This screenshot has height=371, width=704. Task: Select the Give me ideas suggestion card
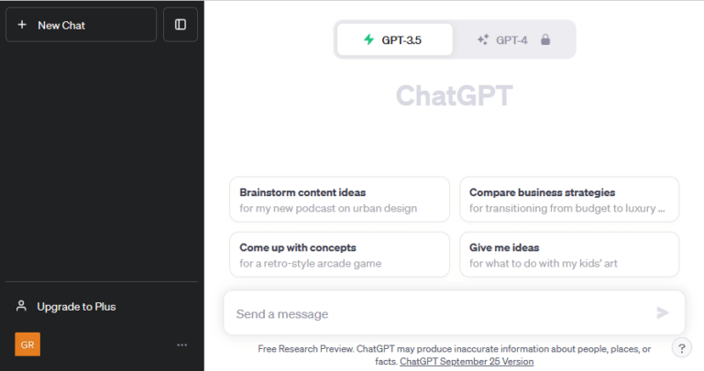[x=569, y=255]
